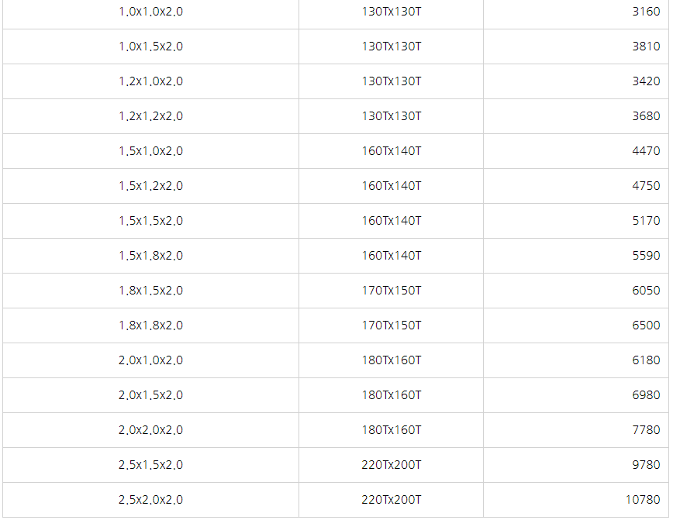Select the 6980 value cell
The image size is (673, 520).
[x=576, y=395]
